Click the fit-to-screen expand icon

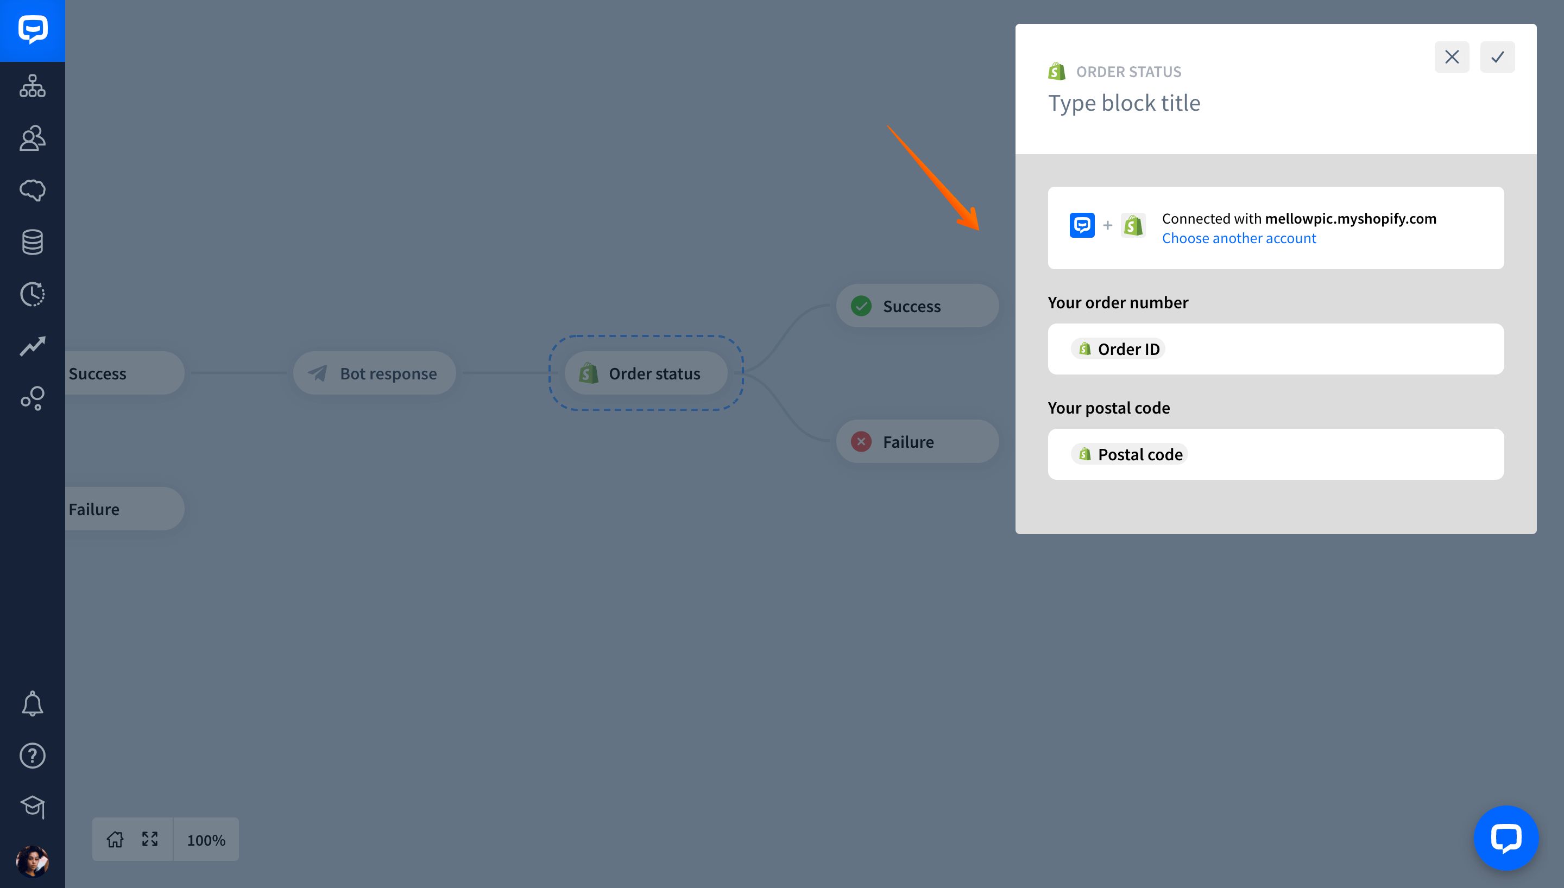[x=150, y=839]
